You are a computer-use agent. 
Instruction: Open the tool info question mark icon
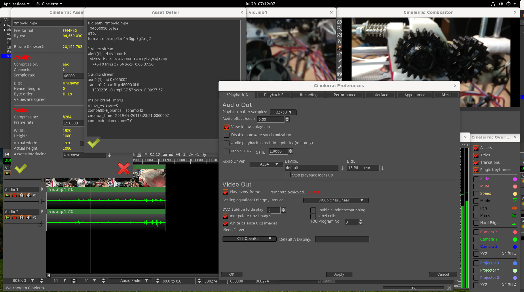point(339,74)
